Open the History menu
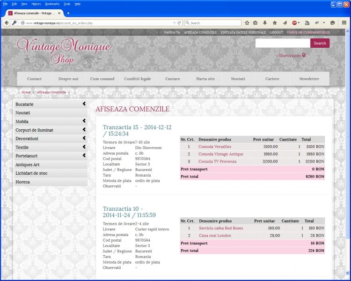Screen dimensions: 351x281 (36, 4)
